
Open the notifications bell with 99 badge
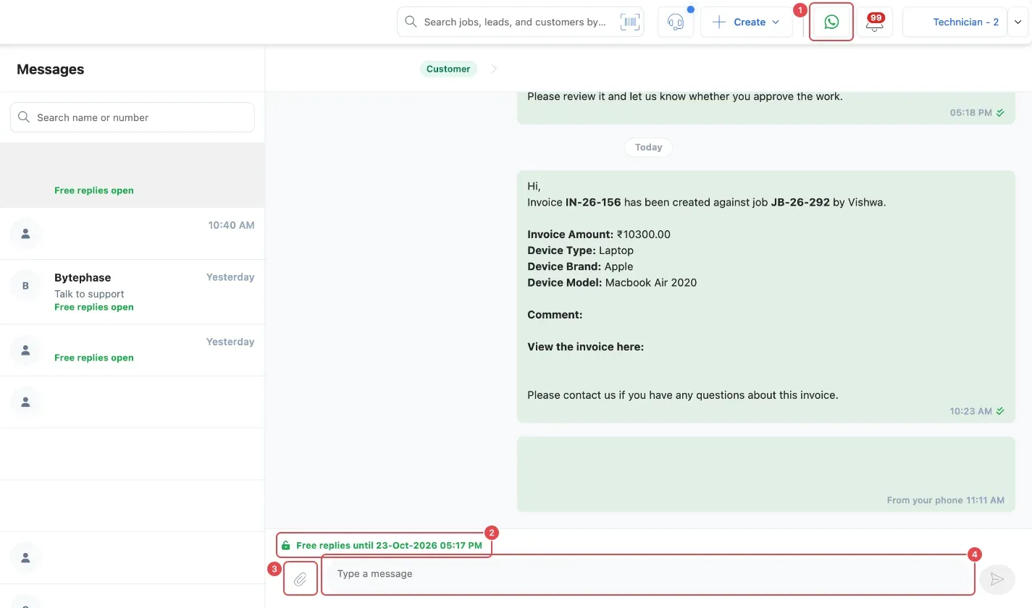pyautogui.click(x=875, y=22)
